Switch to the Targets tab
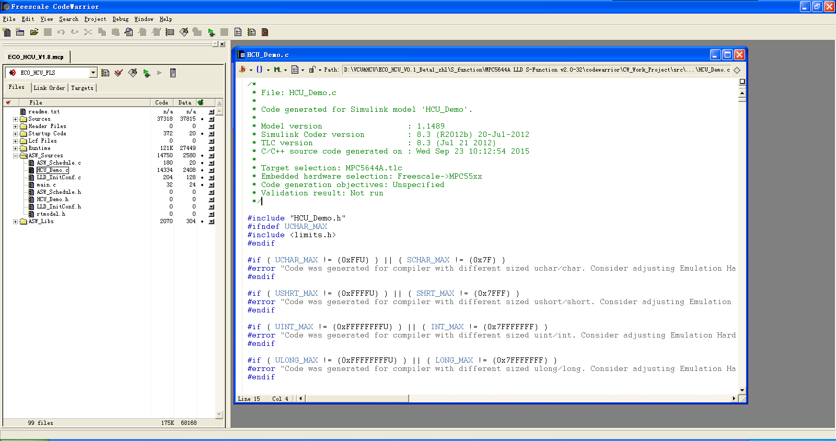This screenshot has height=441, width=836. (x=82, y=88)
